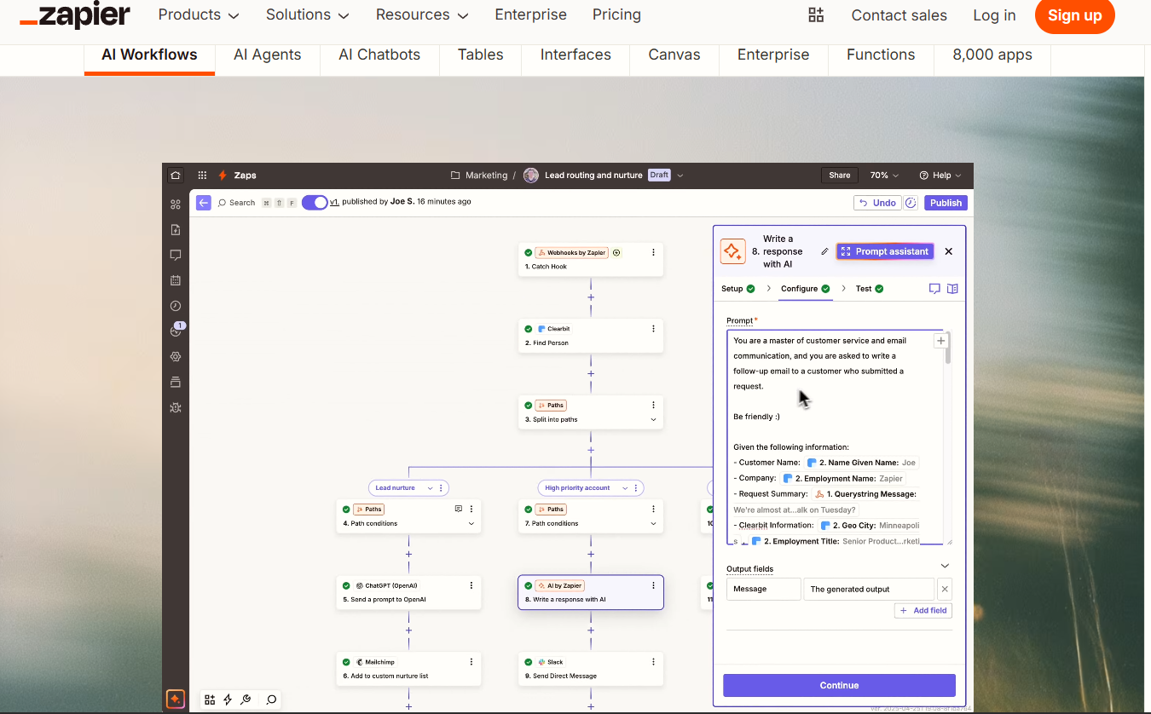Open the apps grid next to Zaps

[202, 176]
